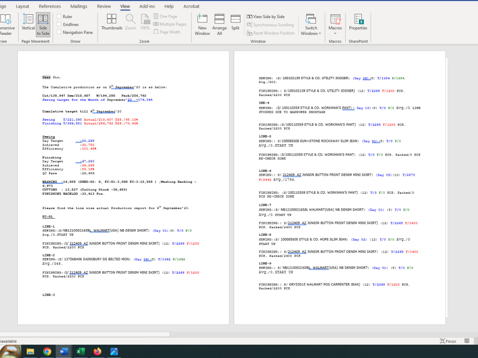The image size is (478, 358).
Task: Show the Navigation Pane
Action: tap(58, 32)
